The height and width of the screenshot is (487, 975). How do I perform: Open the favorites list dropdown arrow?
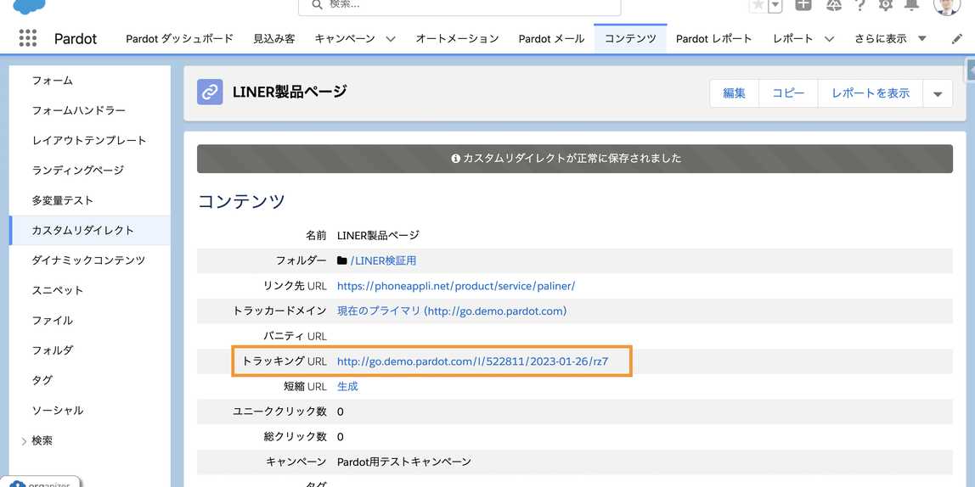point(775,5)
